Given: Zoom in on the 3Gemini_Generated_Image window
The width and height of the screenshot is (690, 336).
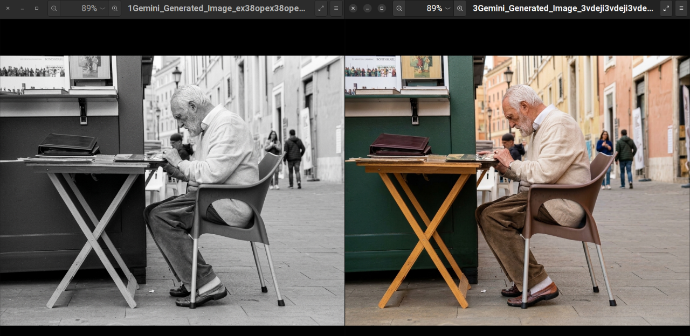Looking at the screenshot, I should point(460,9).
